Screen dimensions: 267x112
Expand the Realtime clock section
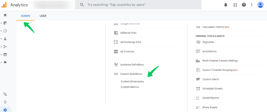(5, 31)
